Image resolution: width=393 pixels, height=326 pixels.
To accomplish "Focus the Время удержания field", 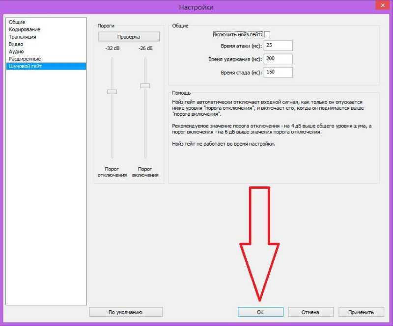I will tap(278, 59).
